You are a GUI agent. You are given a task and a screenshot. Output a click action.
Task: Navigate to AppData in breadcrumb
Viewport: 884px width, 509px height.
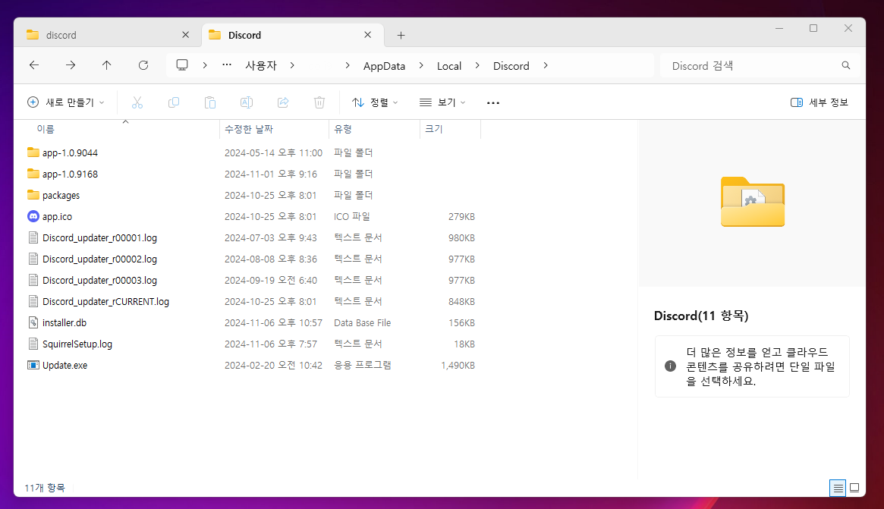[x=384, y=65]
